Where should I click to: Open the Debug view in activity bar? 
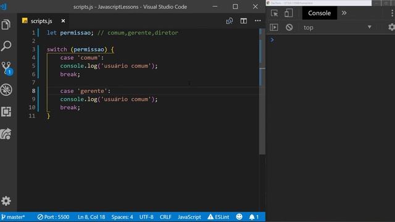6,89
